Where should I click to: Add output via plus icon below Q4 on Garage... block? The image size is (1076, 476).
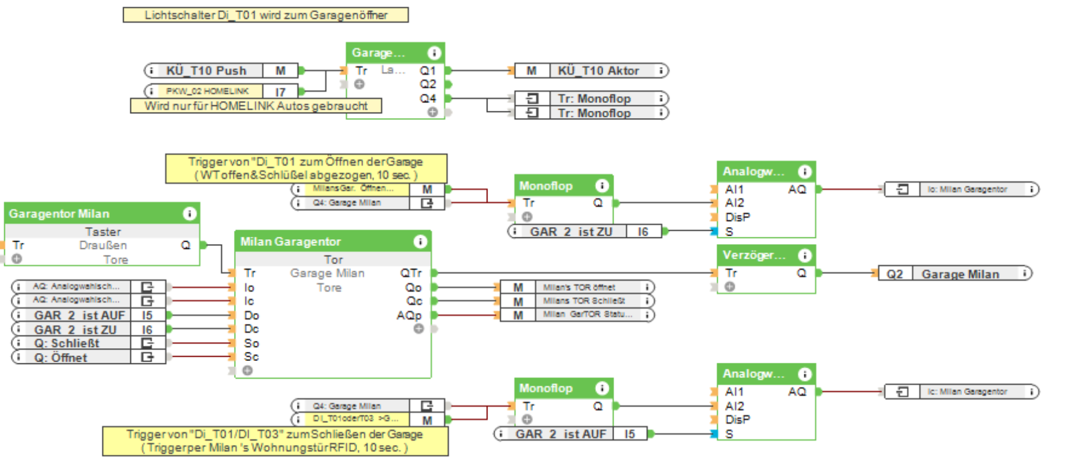(433, 112)
